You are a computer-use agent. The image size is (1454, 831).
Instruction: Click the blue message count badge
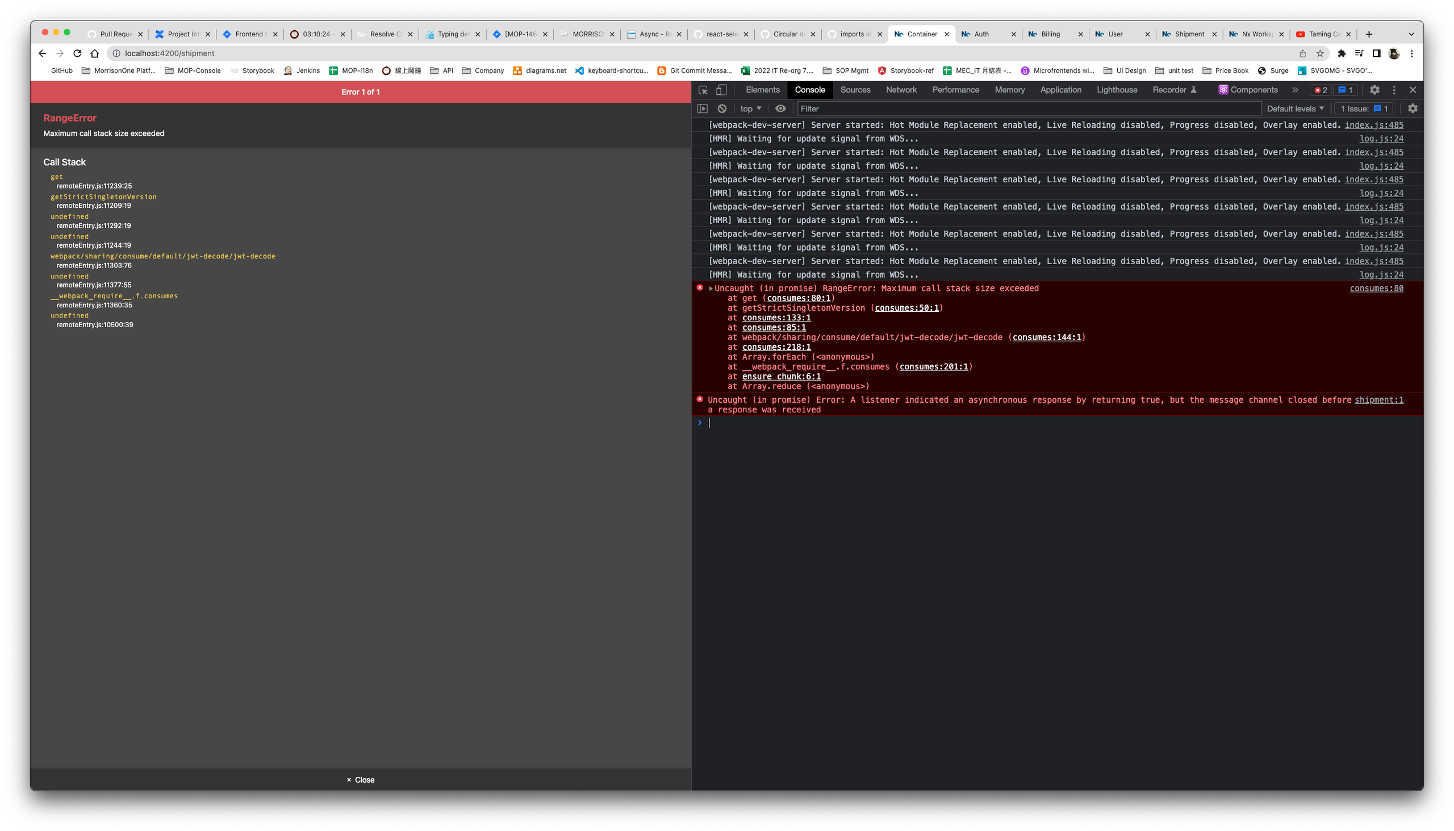[x=1346, y=90]
